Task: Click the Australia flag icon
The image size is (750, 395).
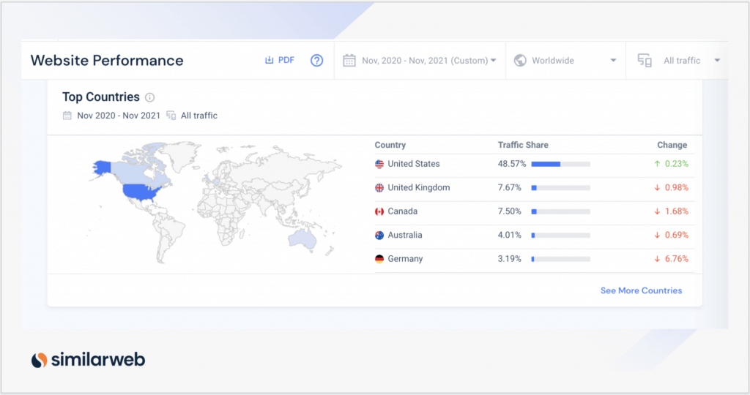Action: point(379,235)
